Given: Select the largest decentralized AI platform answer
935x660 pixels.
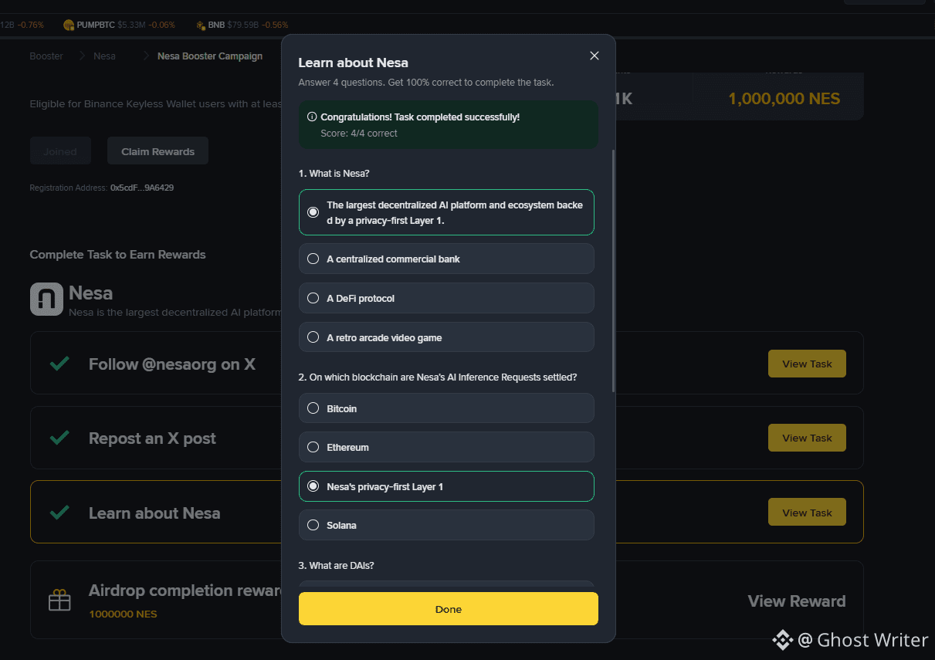Looking at the screenshot, I should 446,212.
